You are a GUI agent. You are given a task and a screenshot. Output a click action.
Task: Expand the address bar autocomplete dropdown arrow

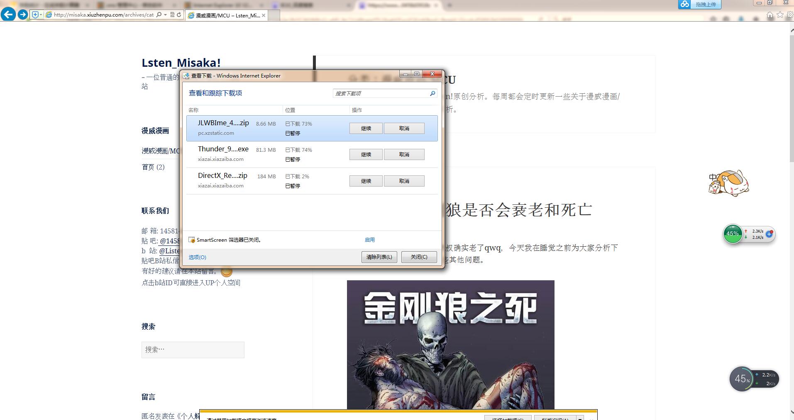165,15
